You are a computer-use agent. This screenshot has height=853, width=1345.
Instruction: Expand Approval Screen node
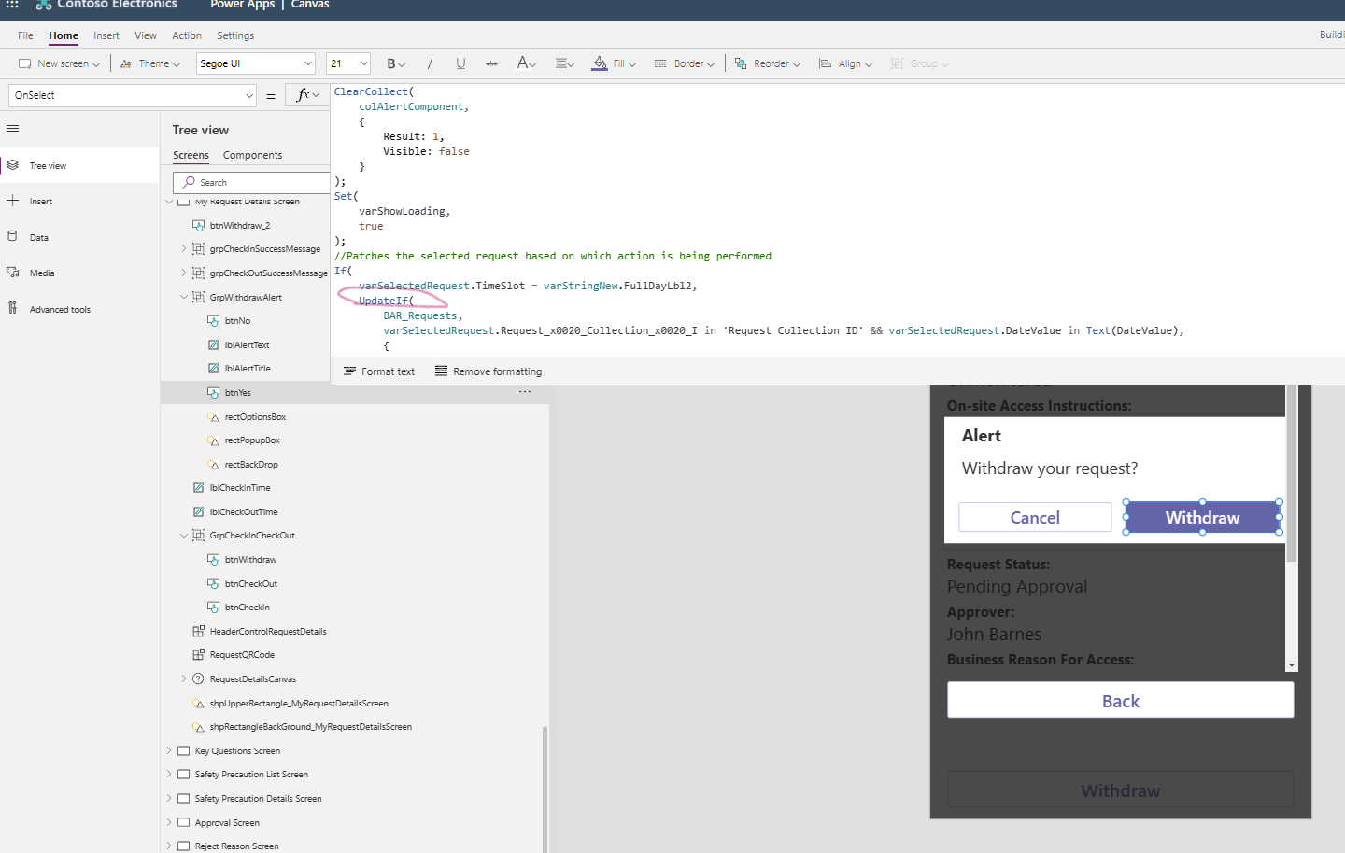[169, 822]
